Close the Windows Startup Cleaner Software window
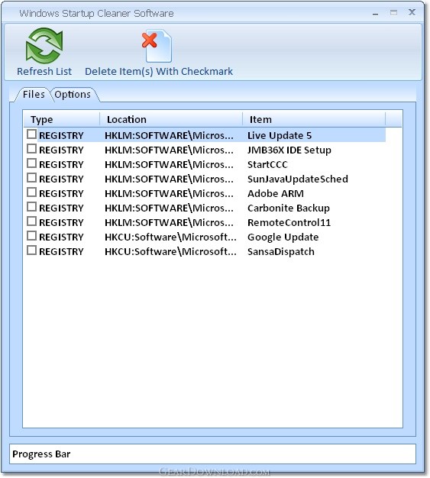 412,12
